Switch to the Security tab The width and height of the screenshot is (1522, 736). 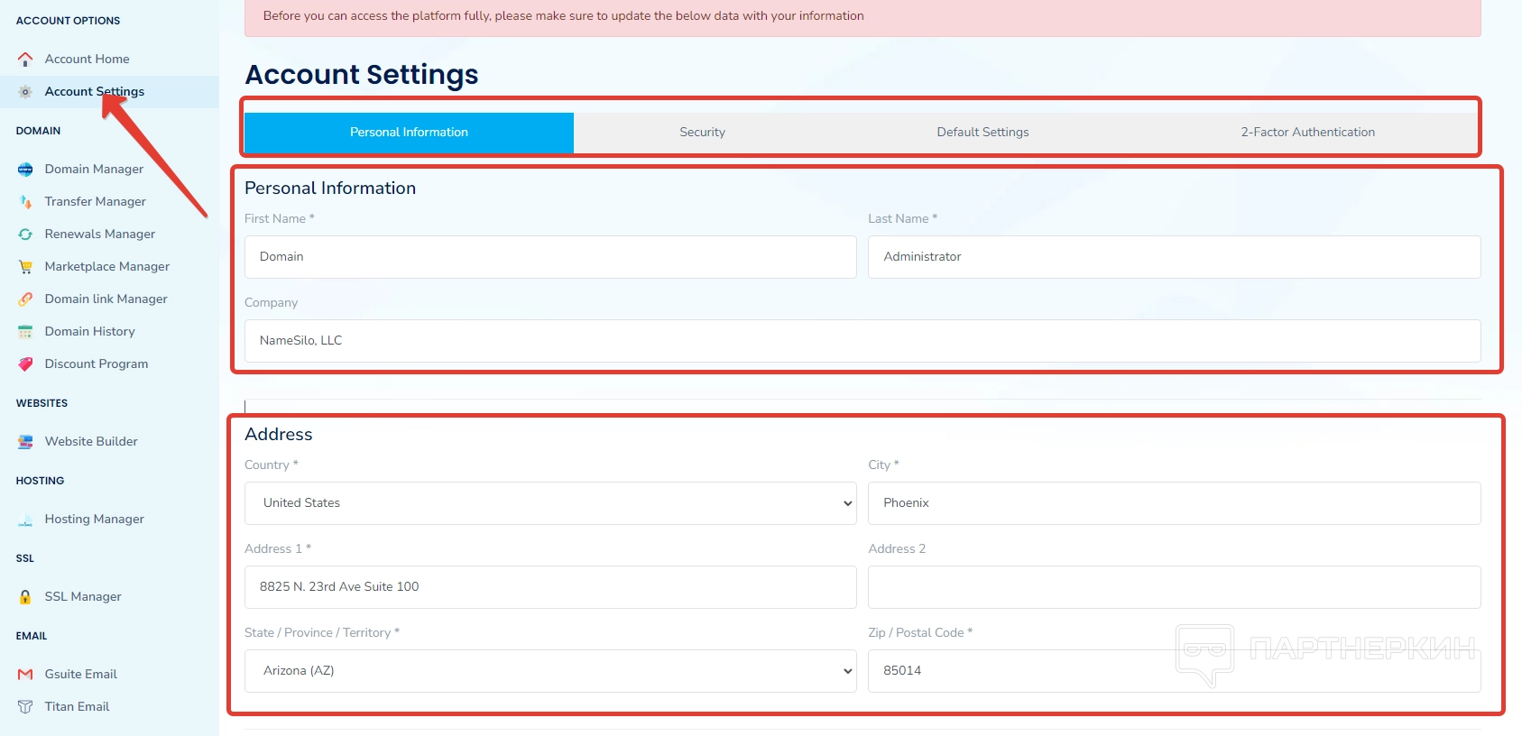click(702, 133)
